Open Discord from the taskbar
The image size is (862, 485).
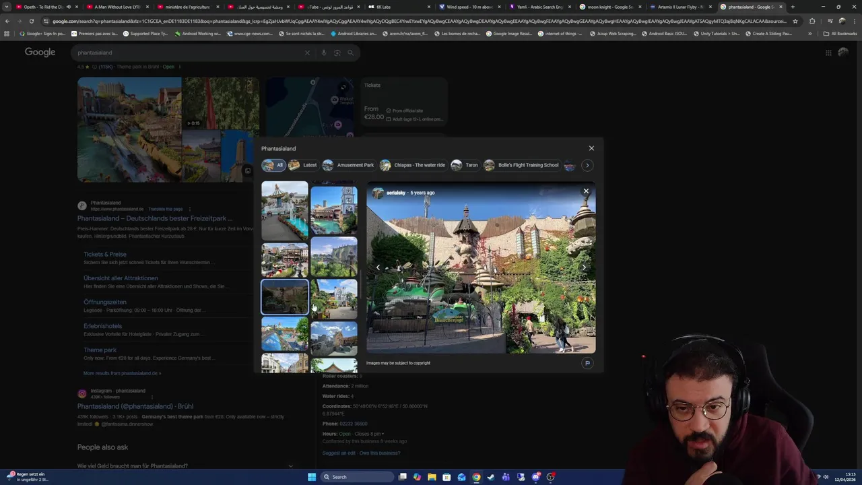[536, 477]
